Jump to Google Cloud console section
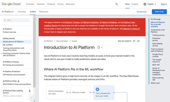 [x=158, y=55]
